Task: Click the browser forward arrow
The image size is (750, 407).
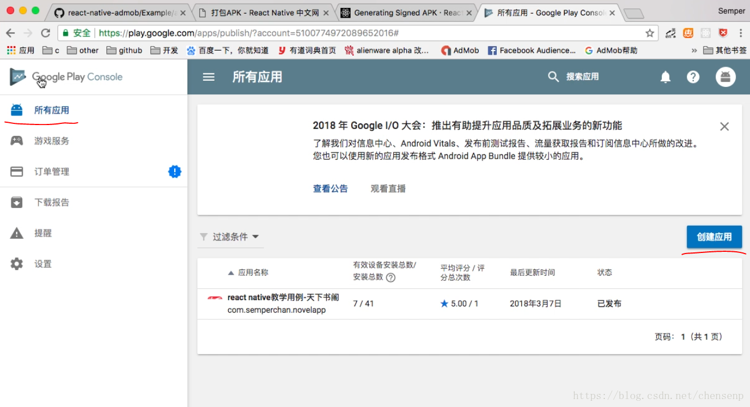Action: click(28, 33)
